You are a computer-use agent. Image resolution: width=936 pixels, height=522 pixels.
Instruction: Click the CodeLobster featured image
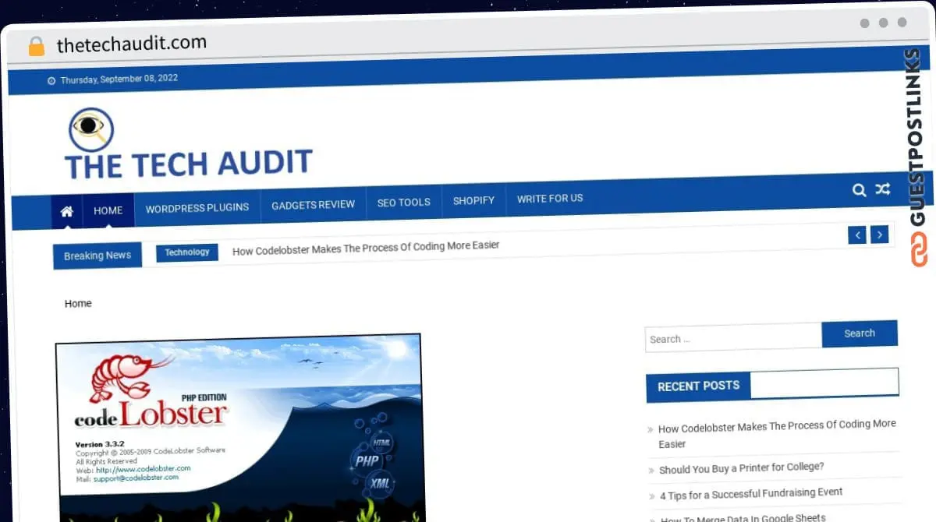coord(240,428)
